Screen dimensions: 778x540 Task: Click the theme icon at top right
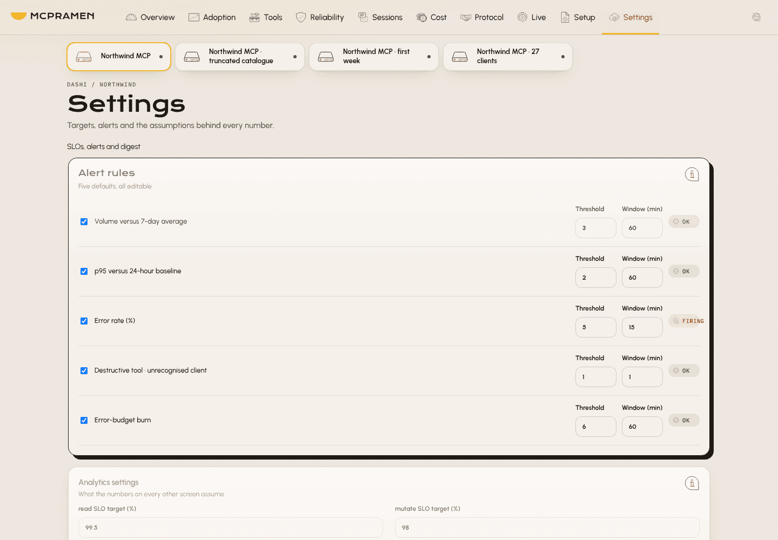(756, 17)
